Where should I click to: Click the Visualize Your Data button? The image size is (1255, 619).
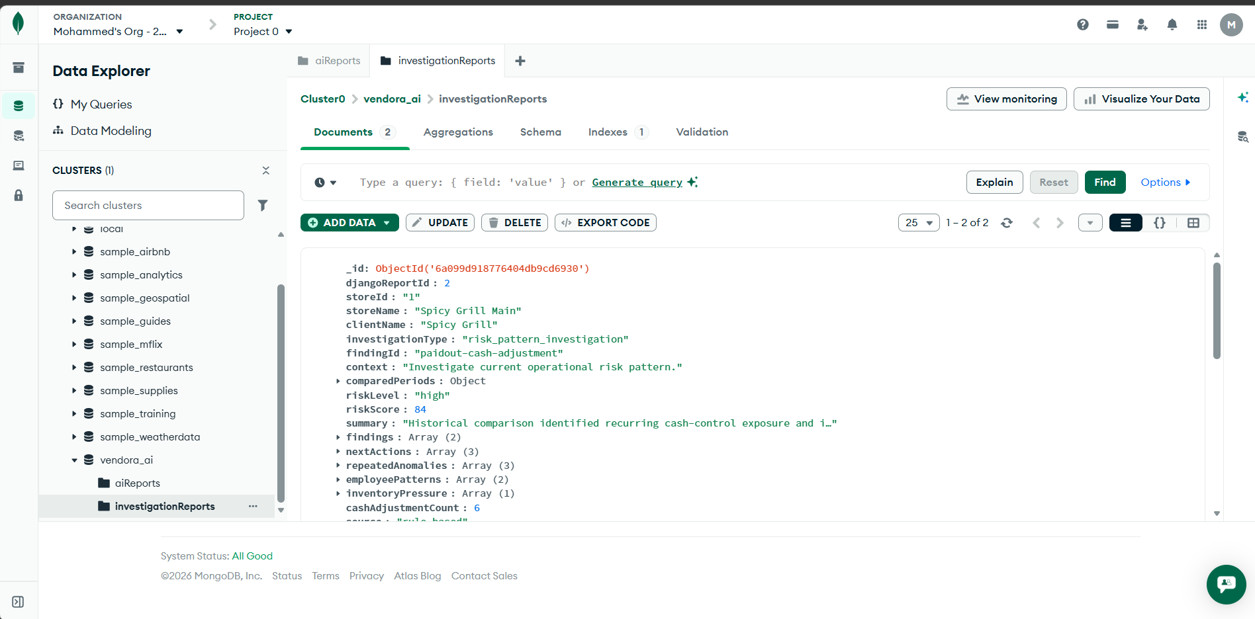point(1141,99)
